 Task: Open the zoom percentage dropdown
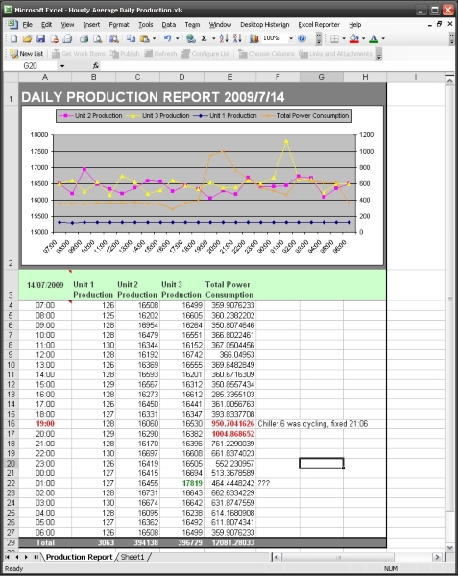(291, 38)
